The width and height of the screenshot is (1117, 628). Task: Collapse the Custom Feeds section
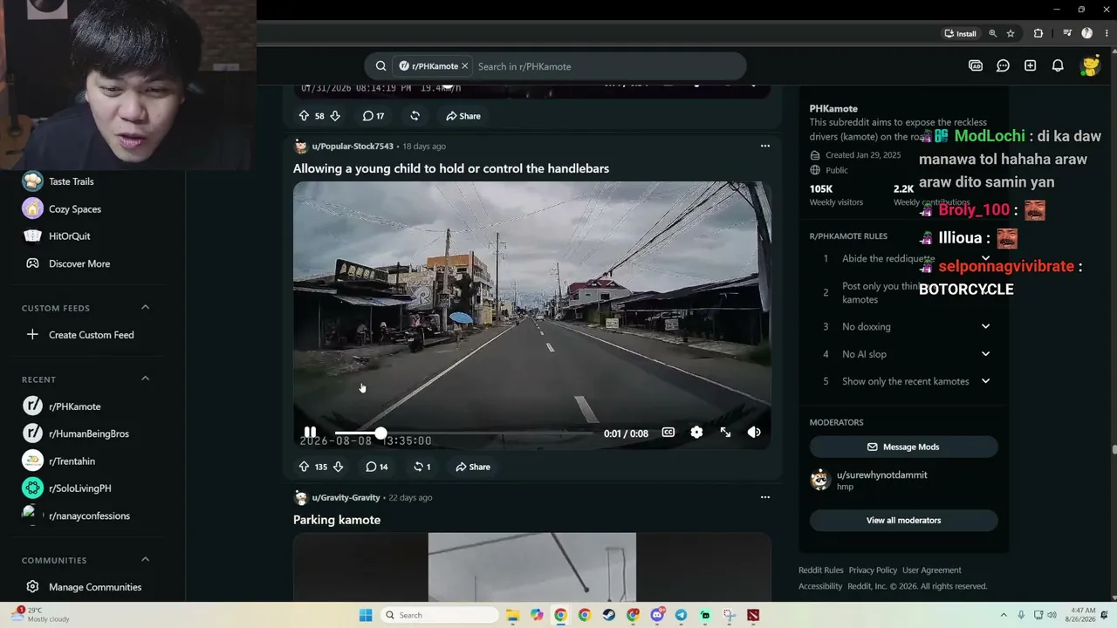click(145, 308)
